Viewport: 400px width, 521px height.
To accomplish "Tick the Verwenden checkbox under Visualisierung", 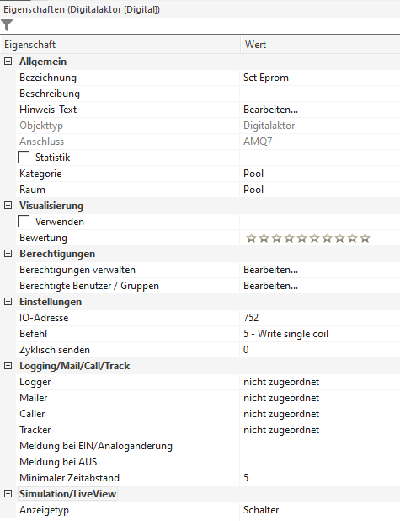I will point(24,221).
